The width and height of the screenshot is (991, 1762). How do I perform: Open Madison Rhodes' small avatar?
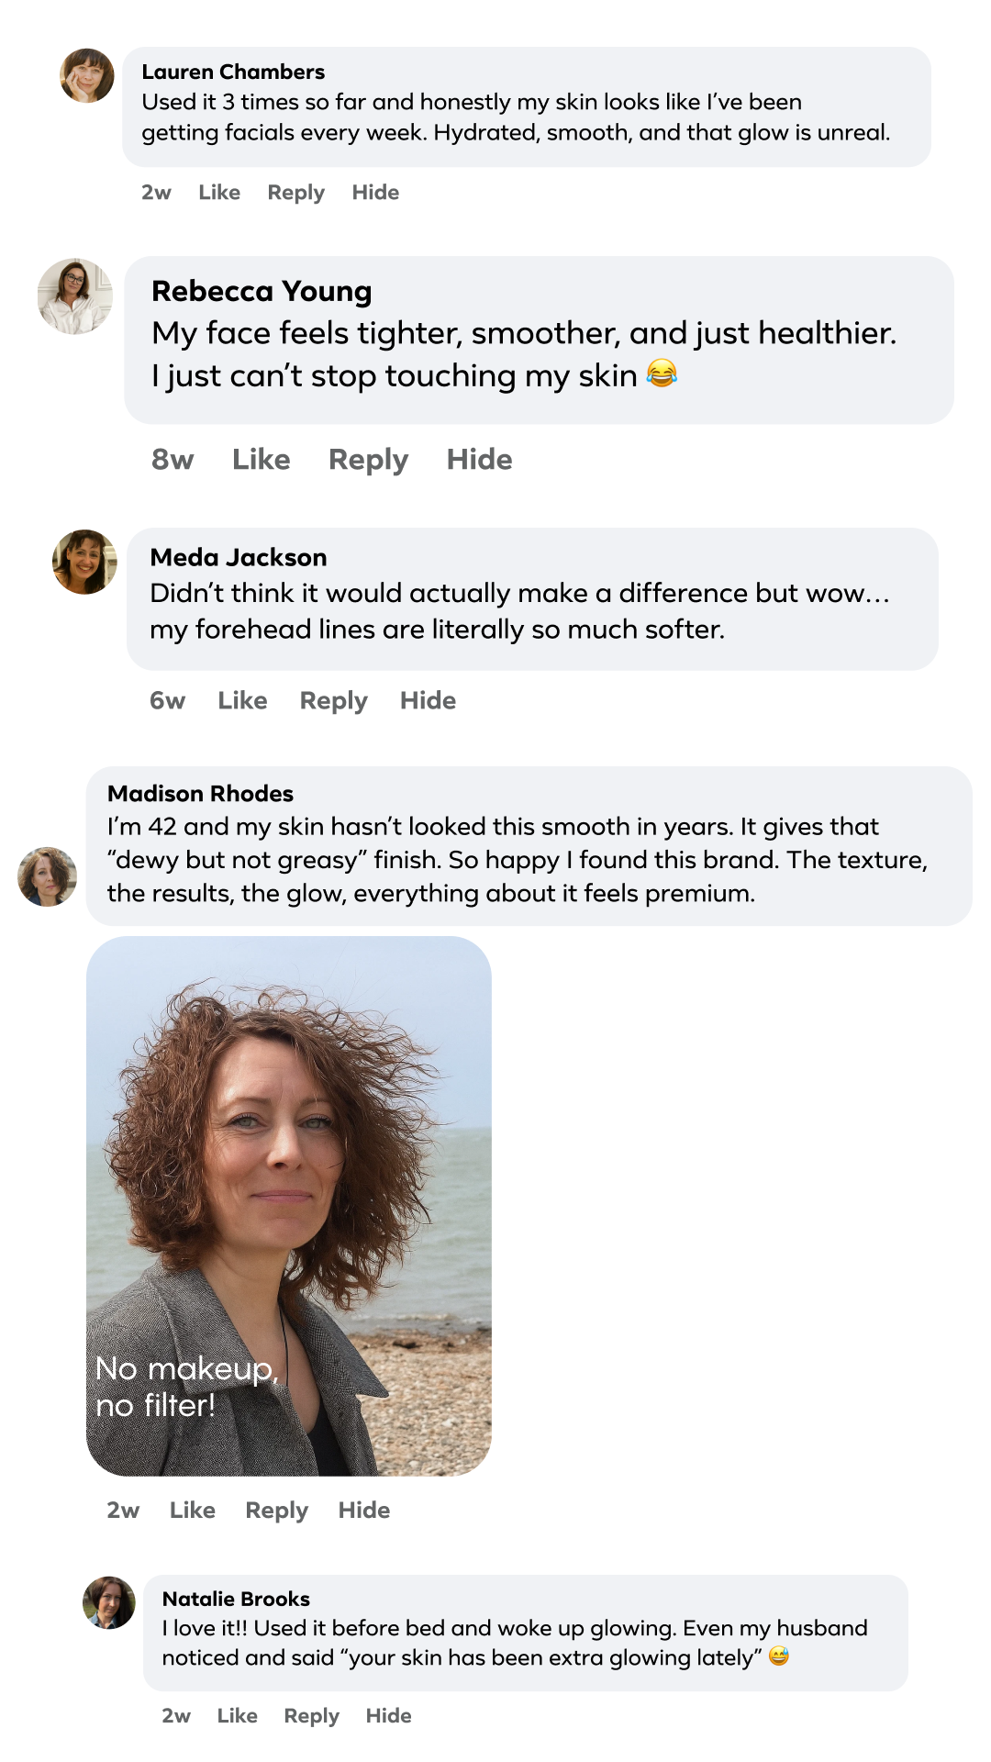pyautogui.click(x=47, y=876)
